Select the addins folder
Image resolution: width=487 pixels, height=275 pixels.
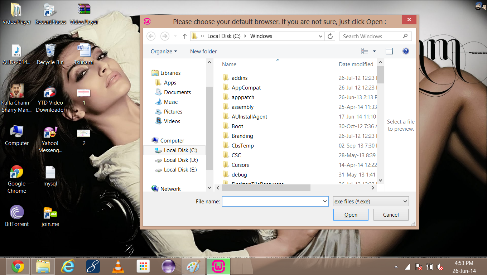(x=235, y=78)
